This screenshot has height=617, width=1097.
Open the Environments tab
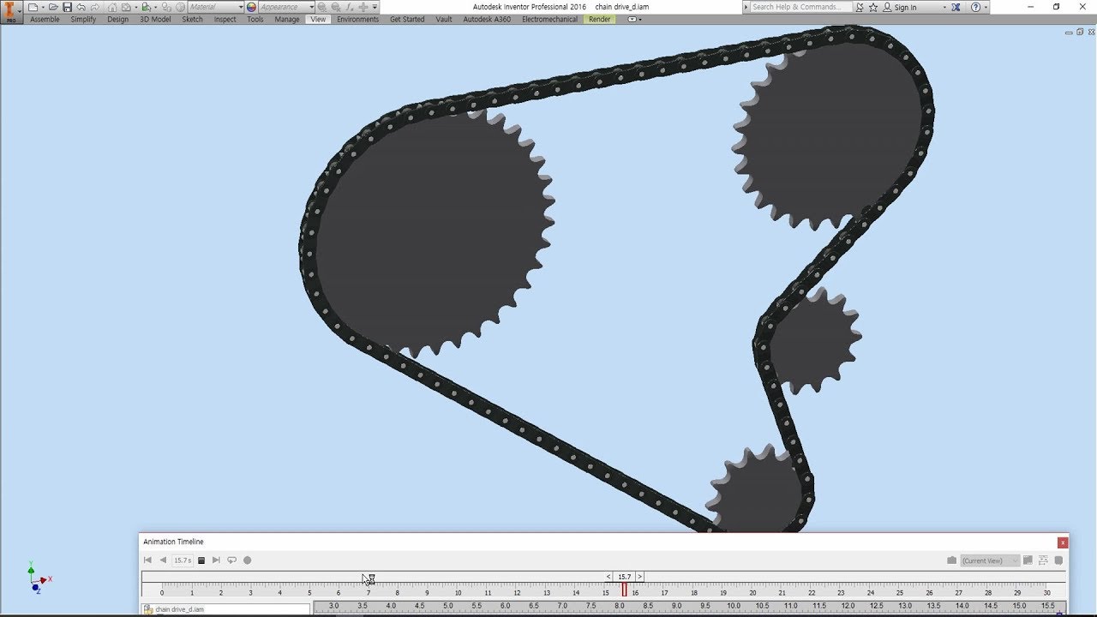point(357,19)
